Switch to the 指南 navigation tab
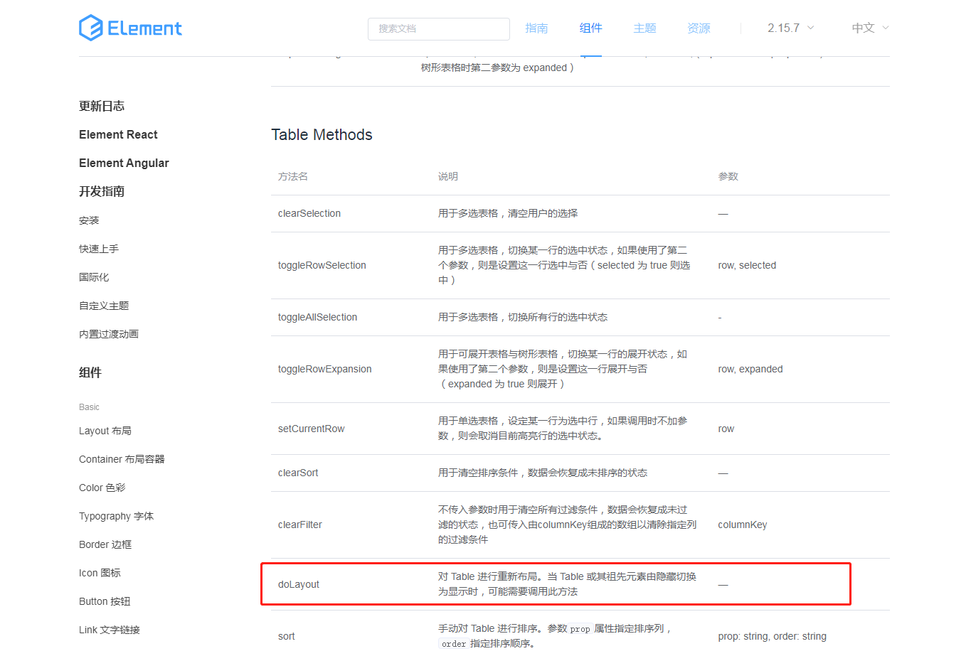The image size is (971, 656). coord(537,28)
